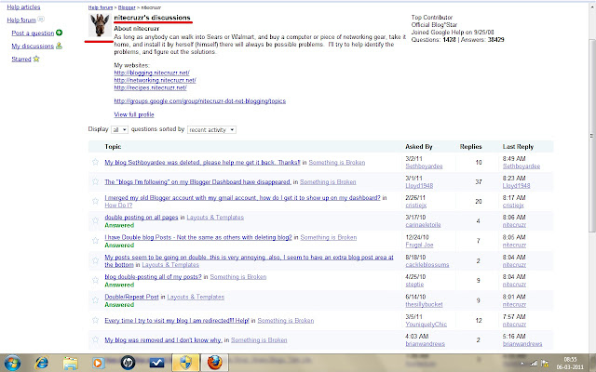The width and height of the screenshot is (596, 372).
Task: Click the Help forum breadcrumb link
Action: point(101,7)
